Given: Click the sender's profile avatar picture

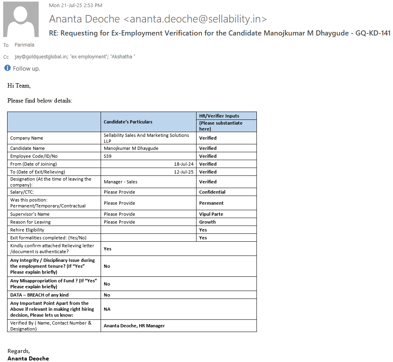Looking at the screenshot, I should click(x=21, y=19).
